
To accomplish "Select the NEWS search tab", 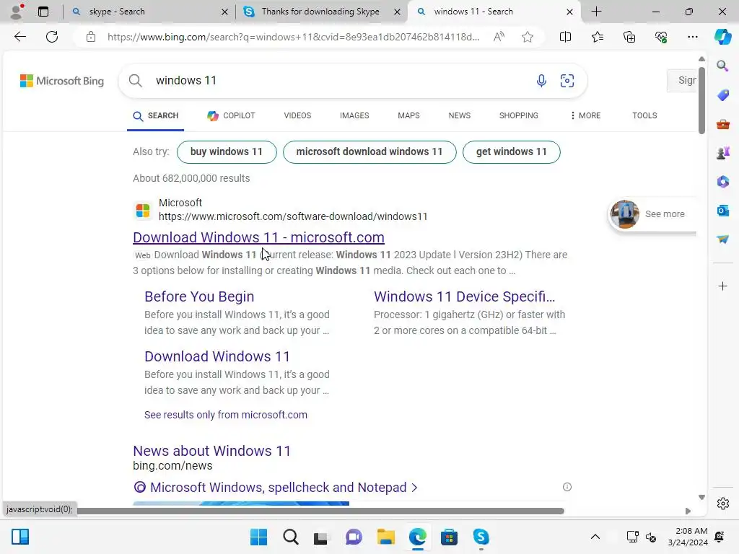I will 460,115.
